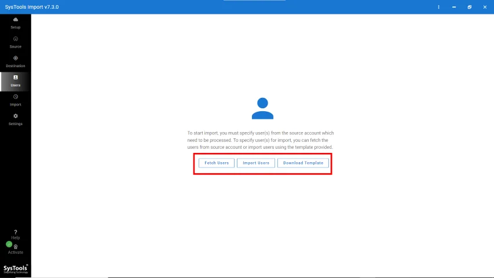494x278 pixels.
Task: Open the Import clock icon in the sidebar
Action: click(x=16, y=97)
